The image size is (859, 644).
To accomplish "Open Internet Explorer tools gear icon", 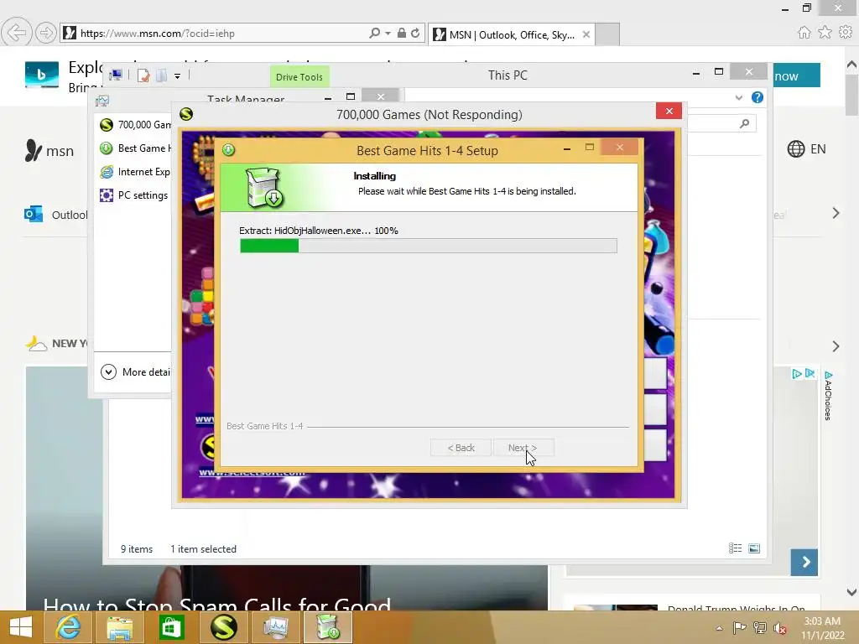I will (846, 33).
